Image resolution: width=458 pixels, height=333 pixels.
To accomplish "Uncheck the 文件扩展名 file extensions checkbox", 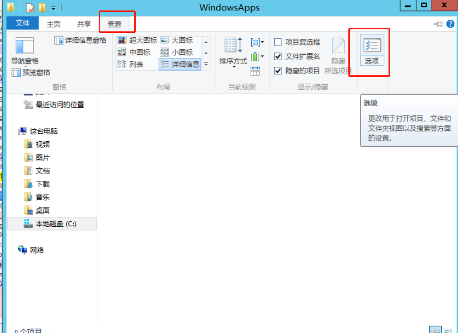I will (x=278, y=56).
